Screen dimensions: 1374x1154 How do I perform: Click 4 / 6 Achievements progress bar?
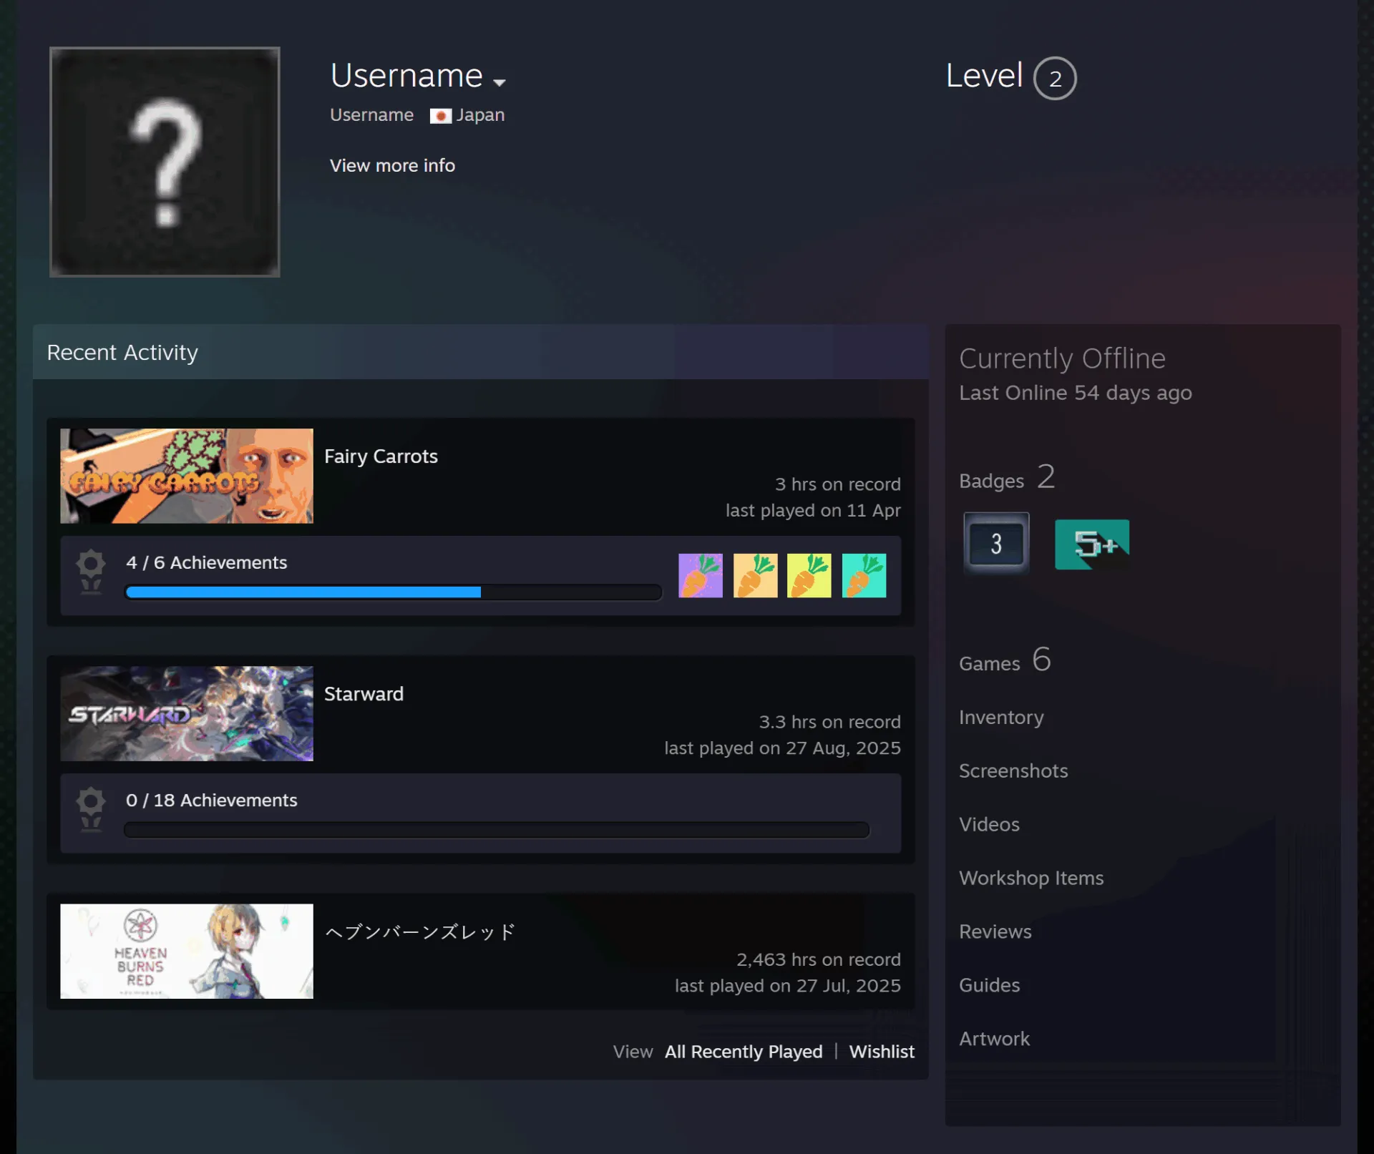coord(393,592)
